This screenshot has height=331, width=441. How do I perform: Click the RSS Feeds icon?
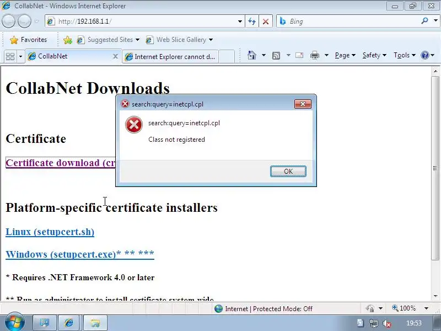(276, 56)
